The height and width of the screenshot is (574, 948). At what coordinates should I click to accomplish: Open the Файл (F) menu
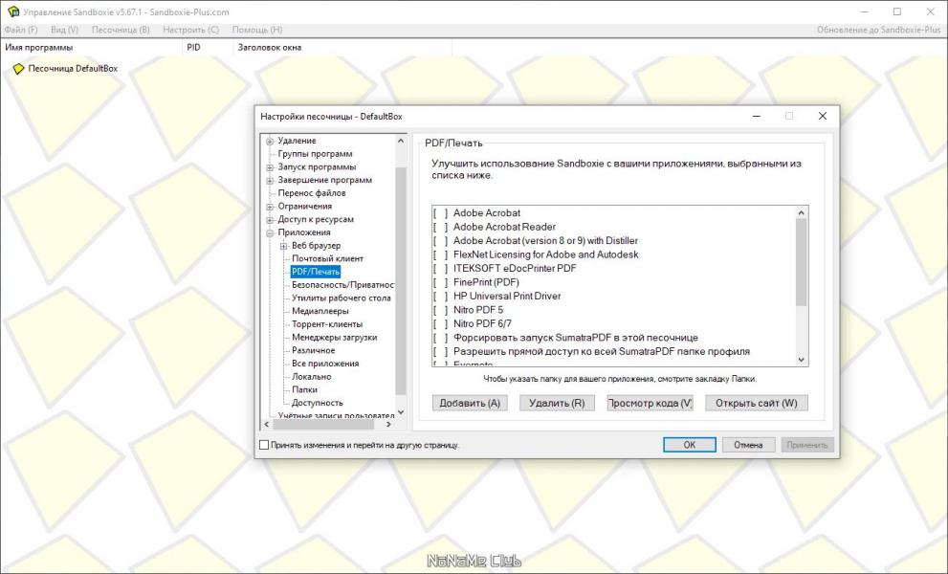(x=20, y=30)
